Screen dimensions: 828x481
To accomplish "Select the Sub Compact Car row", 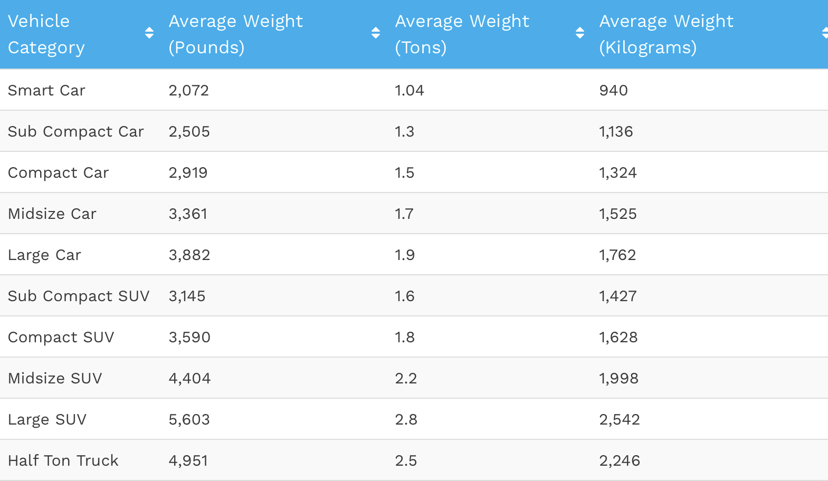I will pyautogui.click(x=414, y=131).
